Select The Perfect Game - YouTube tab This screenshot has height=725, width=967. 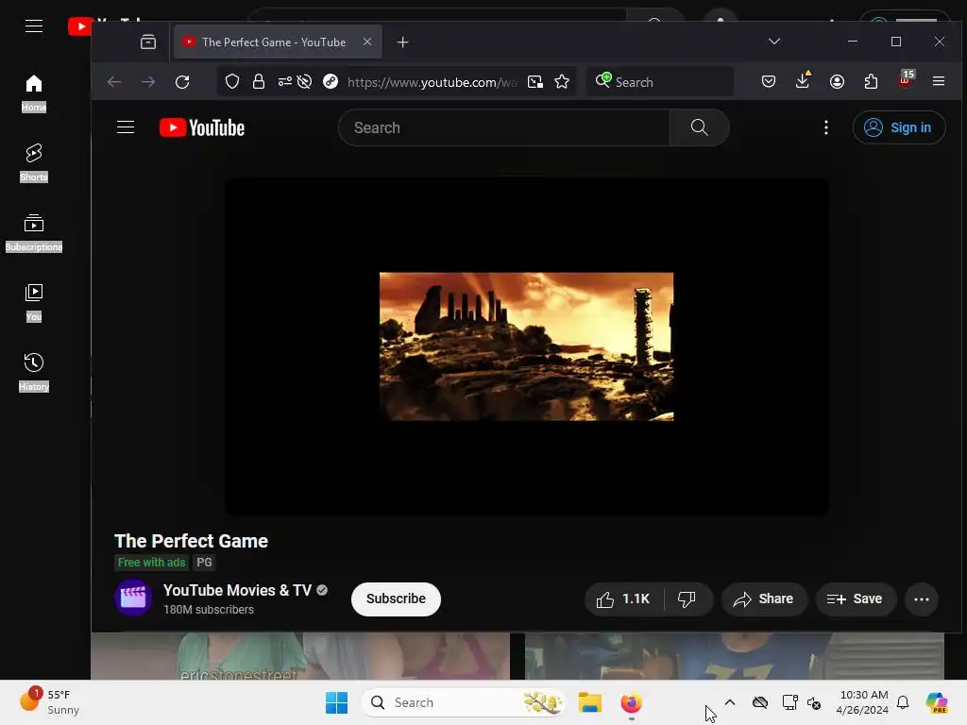coord(278,42)
